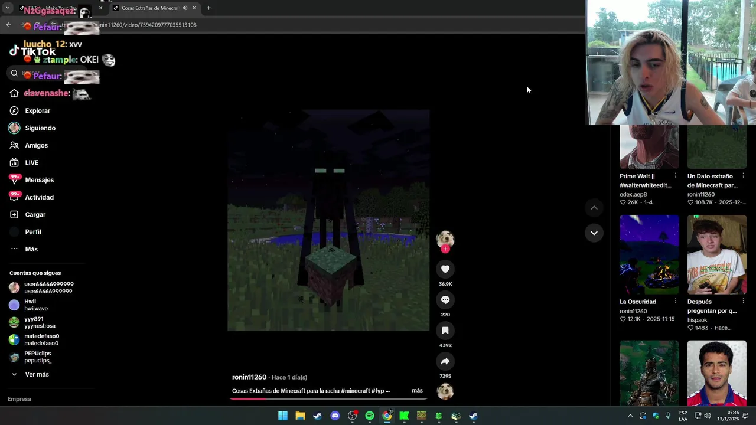Open options menu for Un Dato extraño video

tap(743, 176)
